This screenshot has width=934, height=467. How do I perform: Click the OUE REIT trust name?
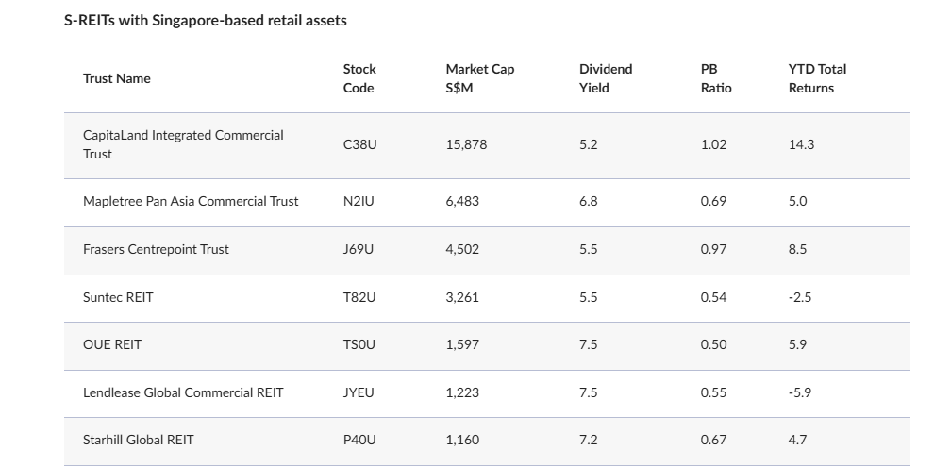coord(112,344)
